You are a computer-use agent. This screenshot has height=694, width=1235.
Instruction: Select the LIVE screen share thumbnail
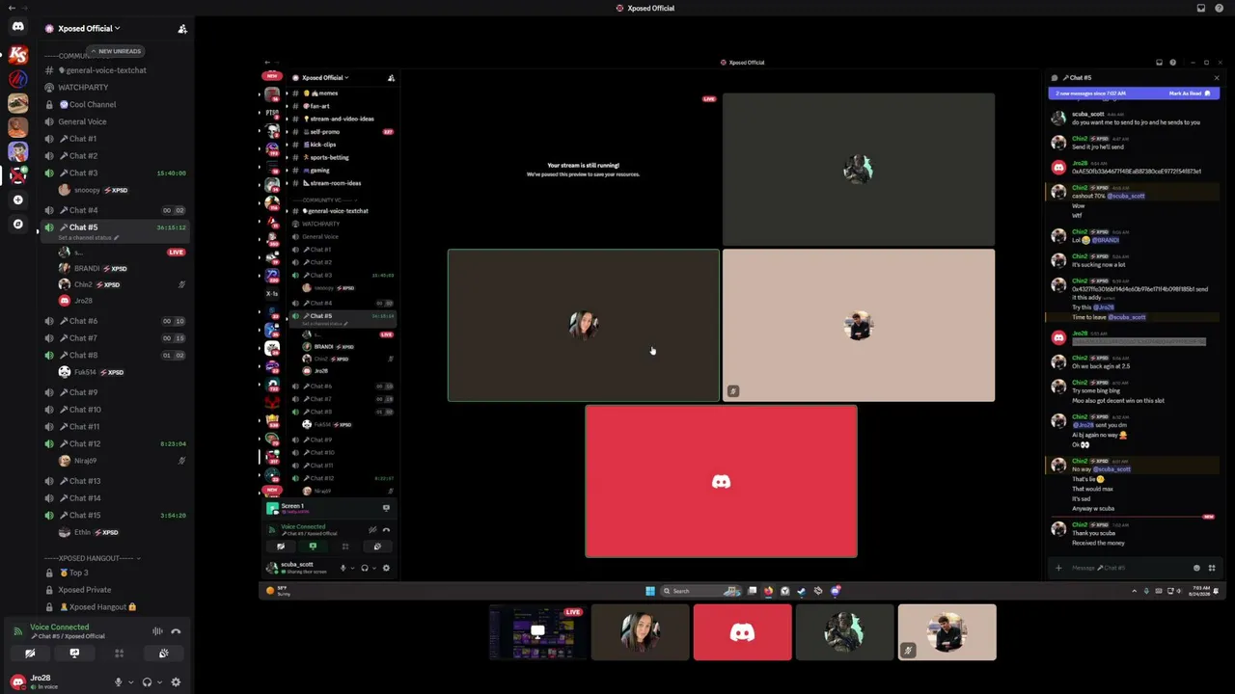537,632
